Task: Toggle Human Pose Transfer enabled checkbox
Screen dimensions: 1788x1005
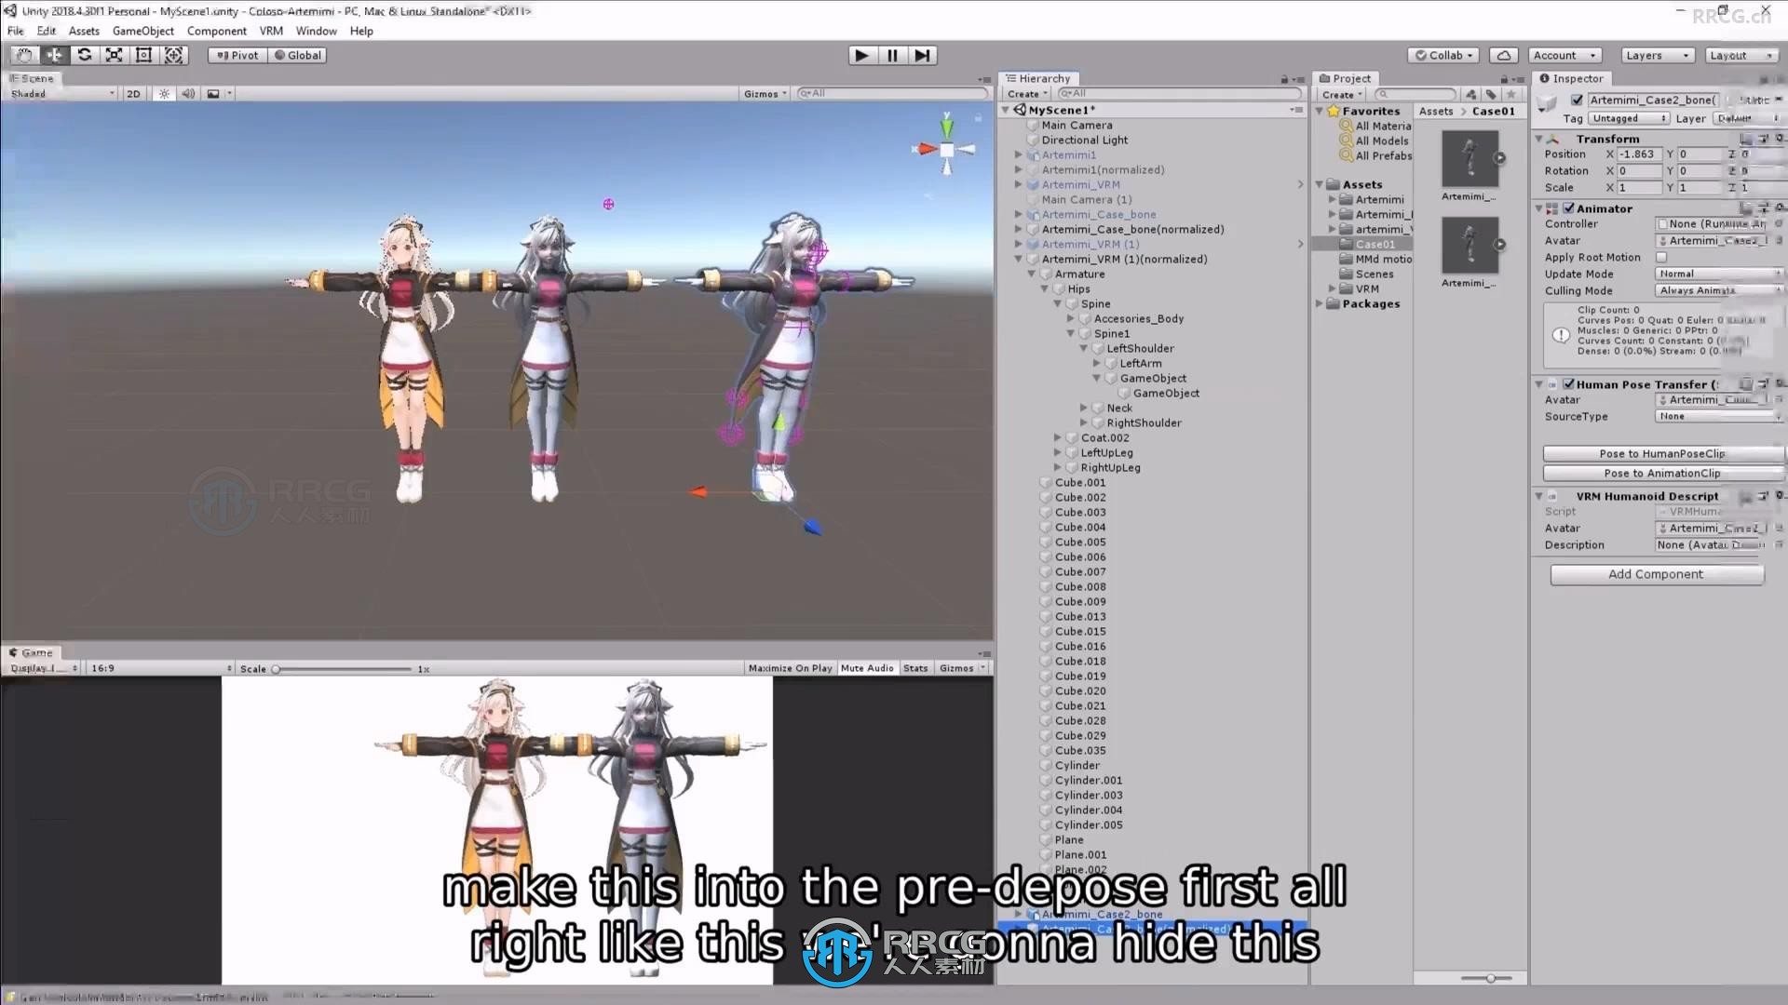Action: [1568, 383]
